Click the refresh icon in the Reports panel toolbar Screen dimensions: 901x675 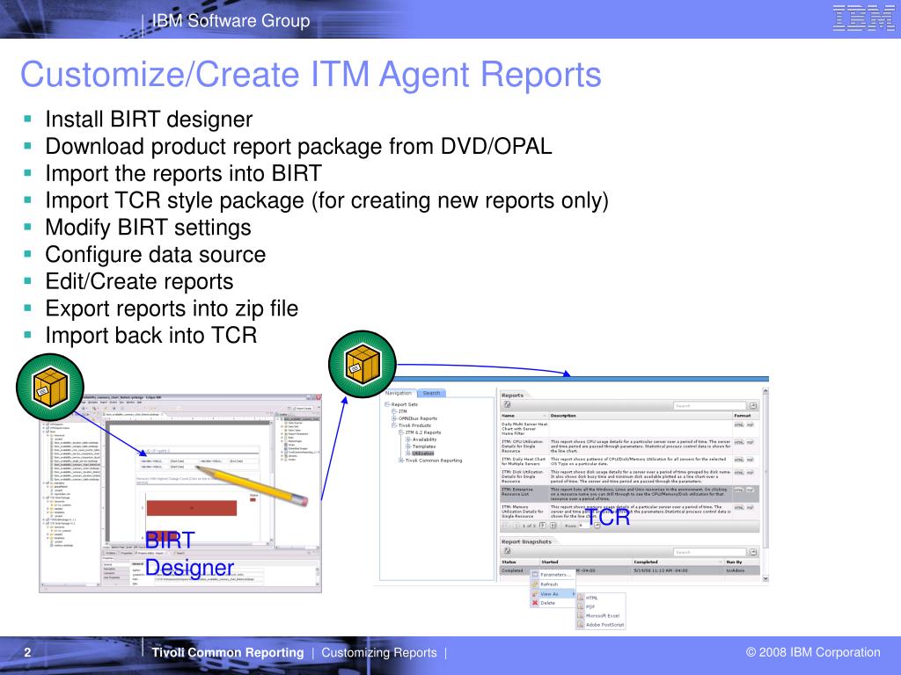(x=508, y=404)
